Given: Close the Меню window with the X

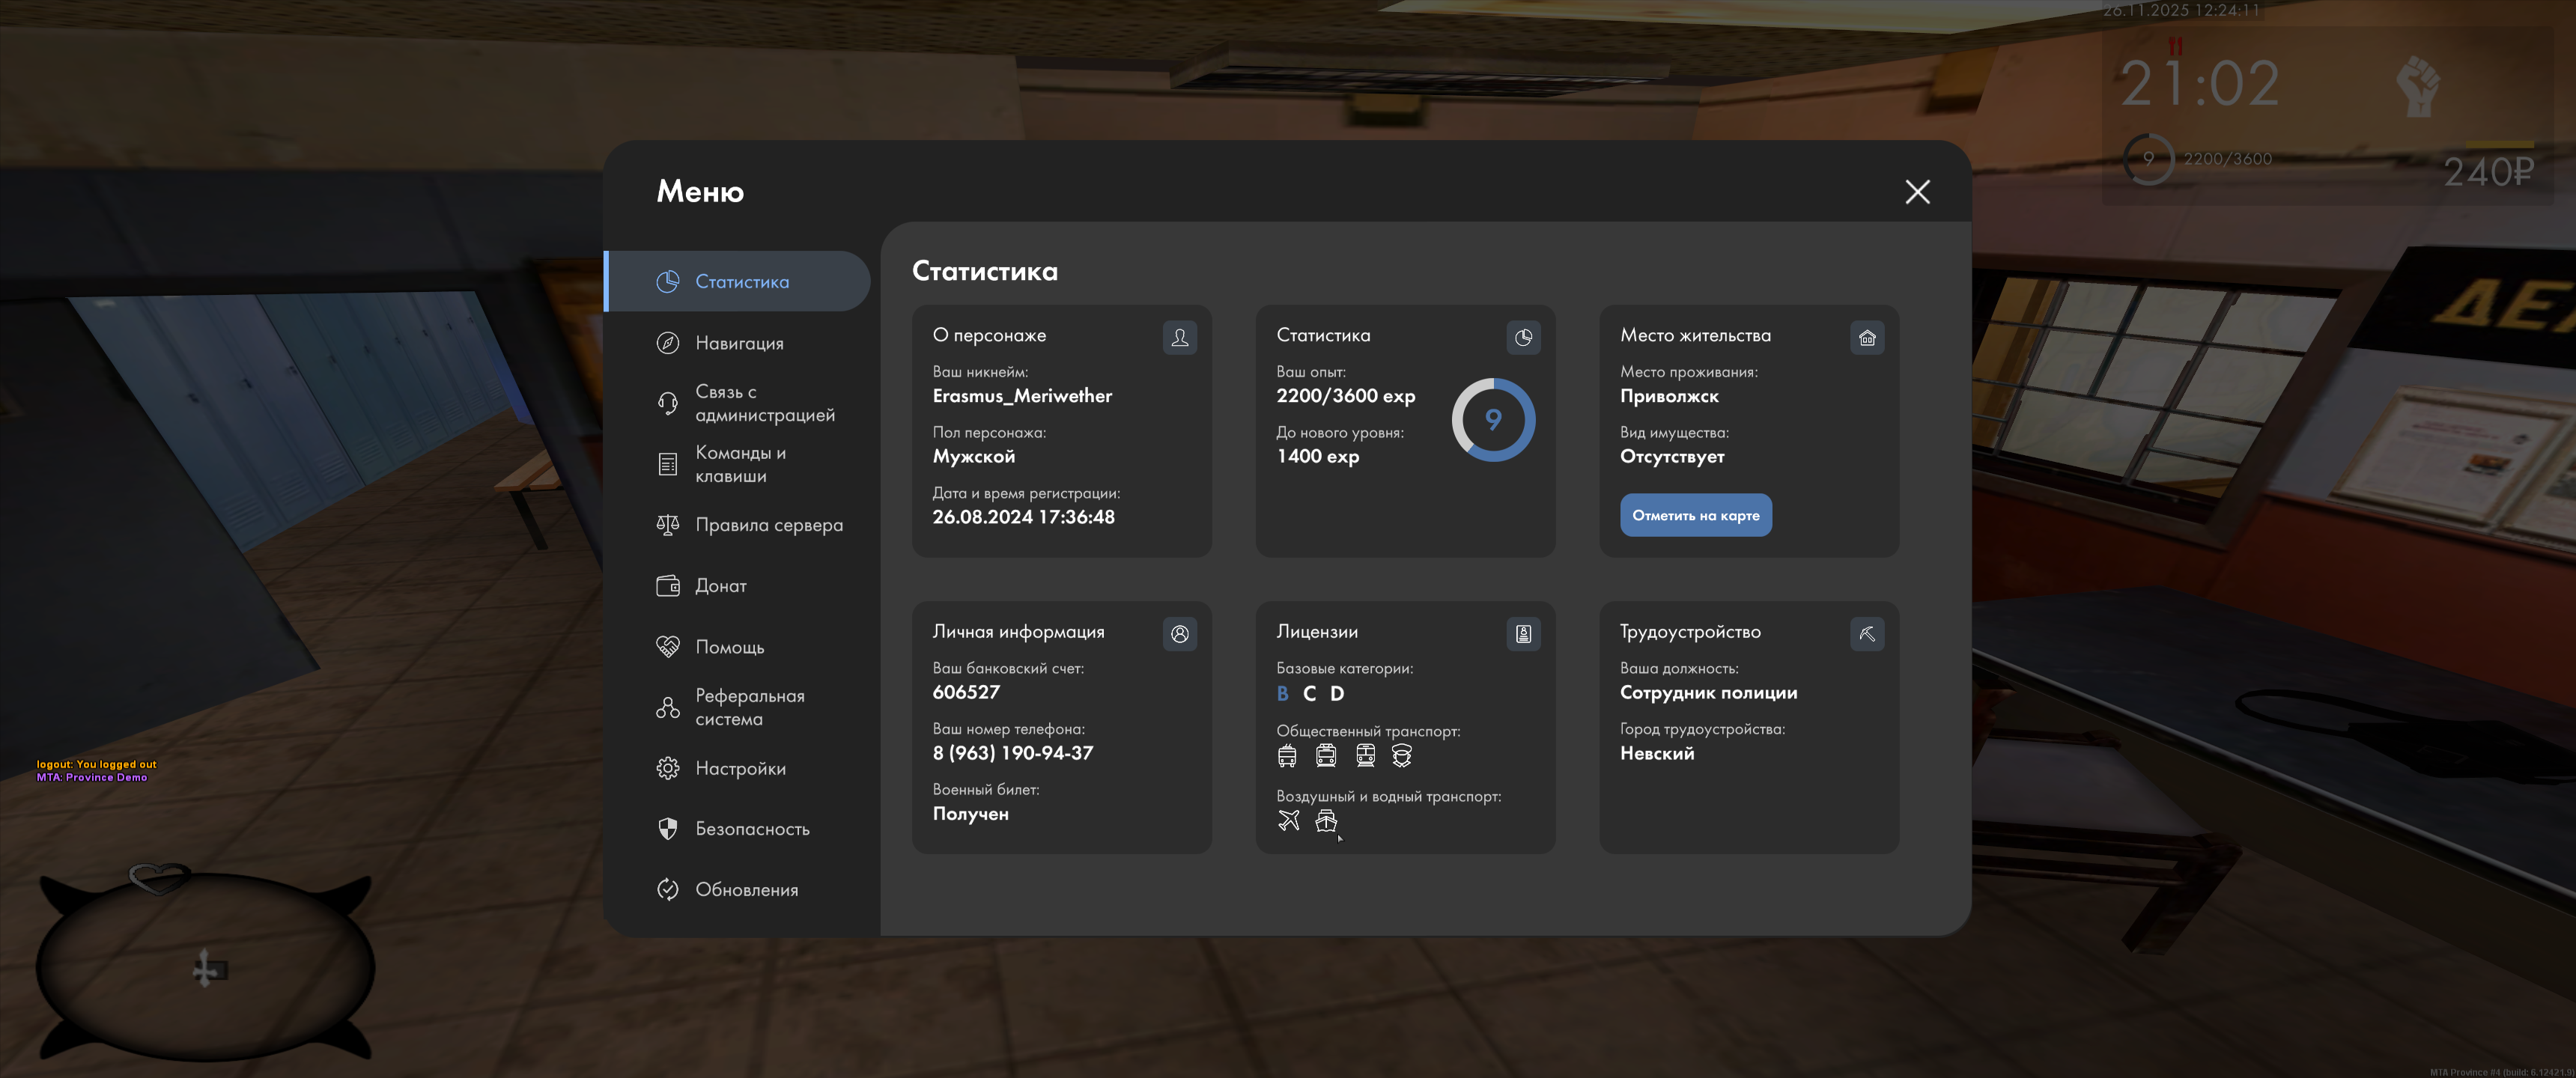Looking at the screenshot, I should (1916, 191).
